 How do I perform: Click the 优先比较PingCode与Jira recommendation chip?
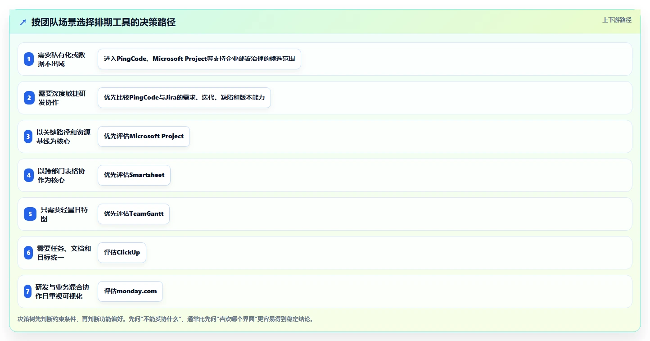tap(184, 98)
